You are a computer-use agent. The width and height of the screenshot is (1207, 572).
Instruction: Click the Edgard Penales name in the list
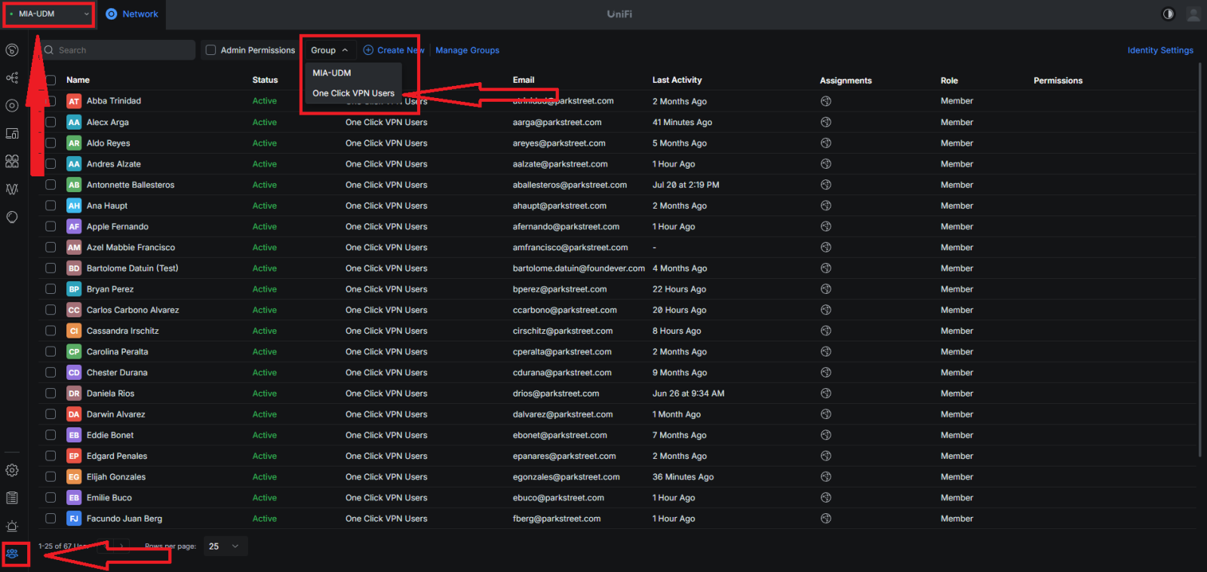point(117,456)
